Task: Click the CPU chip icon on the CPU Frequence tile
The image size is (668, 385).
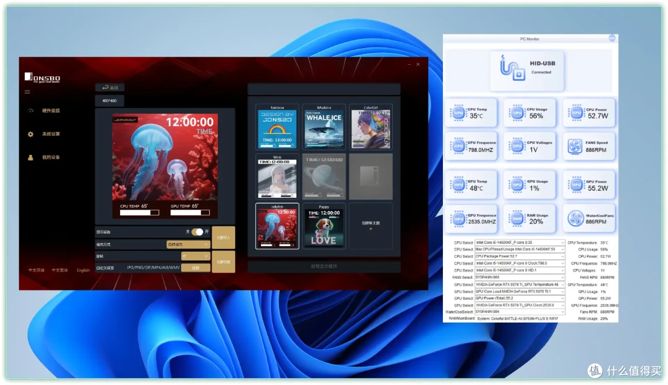Action: pyautogui.click(x=458, y=146)
